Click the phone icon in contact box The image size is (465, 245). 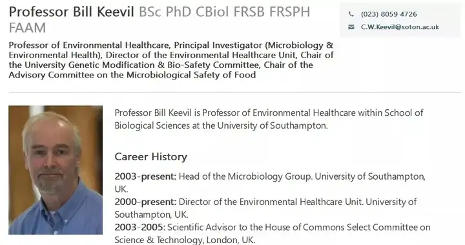coord(351,14)
